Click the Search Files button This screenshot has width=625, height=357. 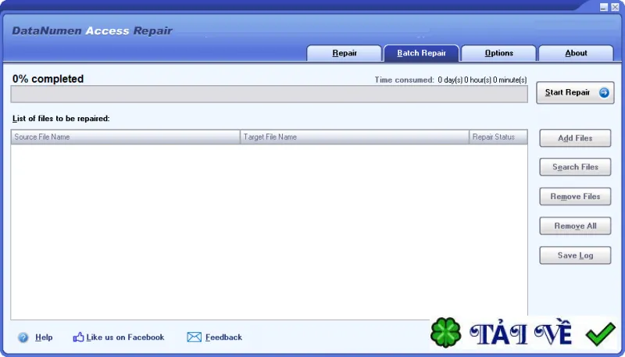(575, 167)
